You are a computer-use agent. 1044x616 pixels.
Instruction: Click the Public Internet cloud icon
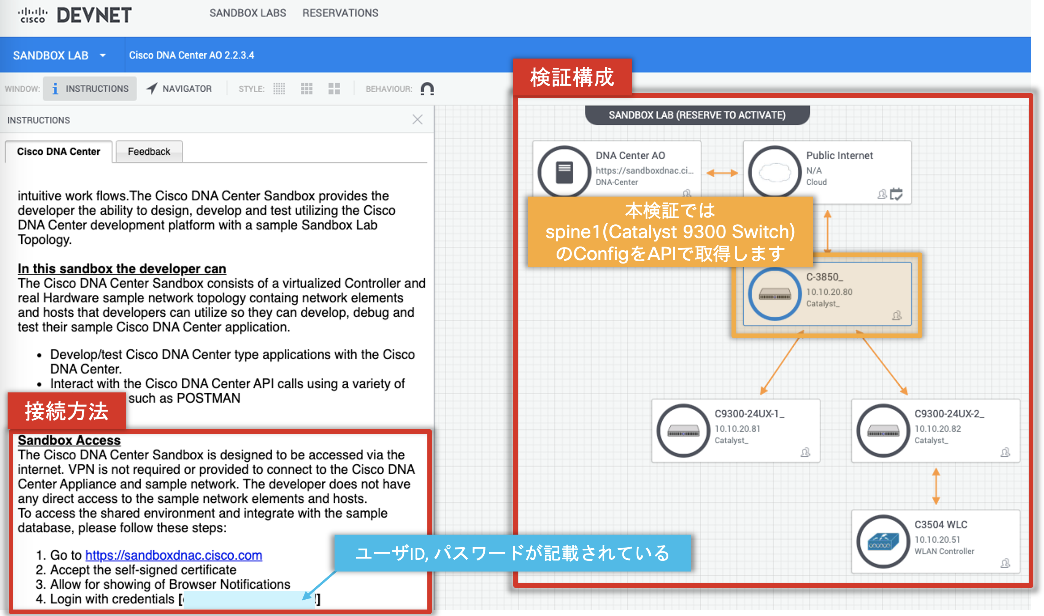[x=774, y=172]
